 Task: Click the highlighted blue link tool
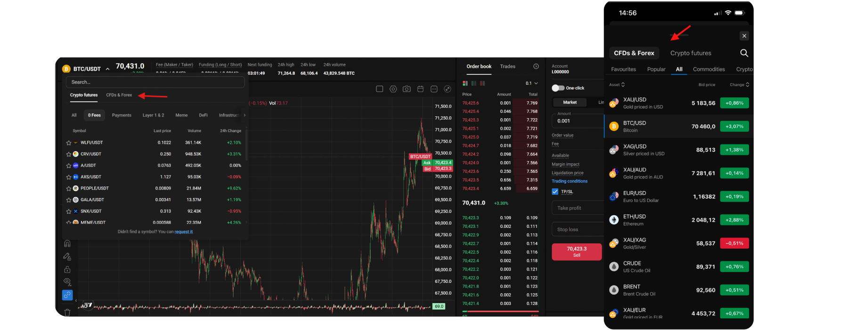click(67, 295)
